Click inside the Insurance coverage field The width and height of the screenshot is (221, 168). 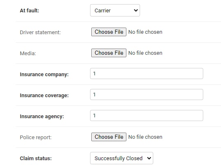click(147, 95)
